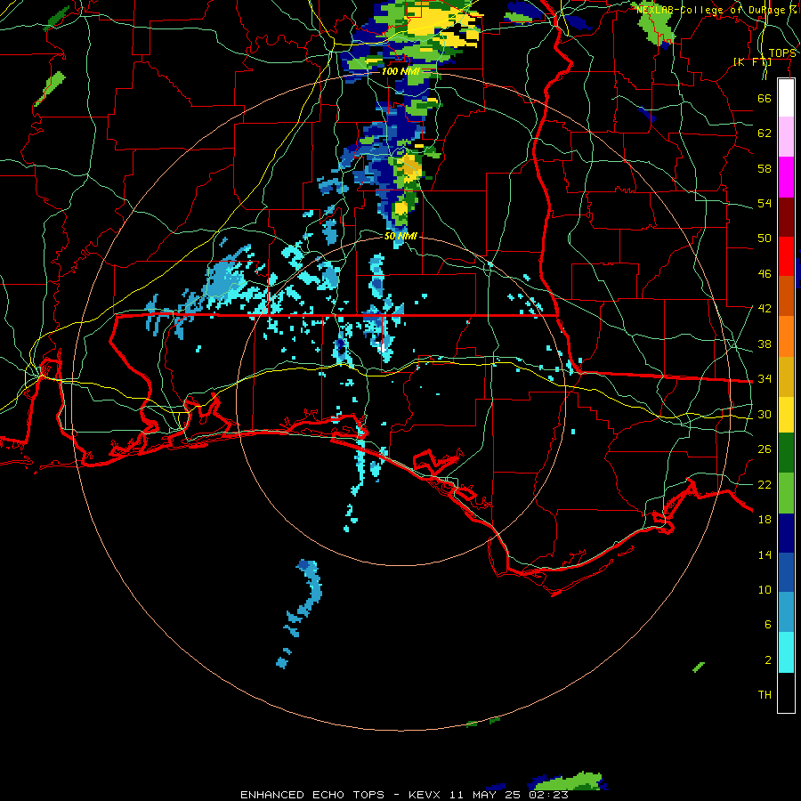The width and height of the screenshot is (801, 801).
Task: Click the "TH" threshold label
Action: pos(765,695)
